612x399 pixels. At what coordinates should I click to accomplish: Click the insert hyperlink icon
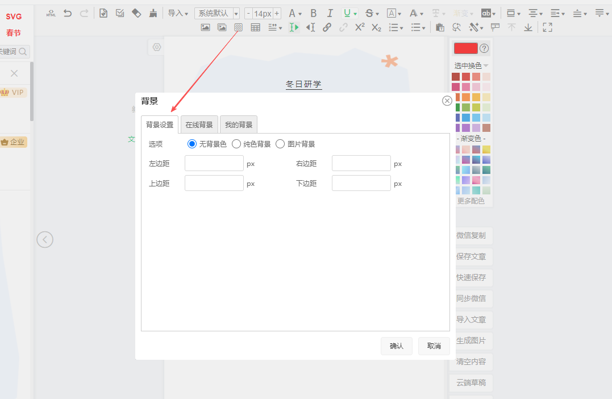click(327, 27)
